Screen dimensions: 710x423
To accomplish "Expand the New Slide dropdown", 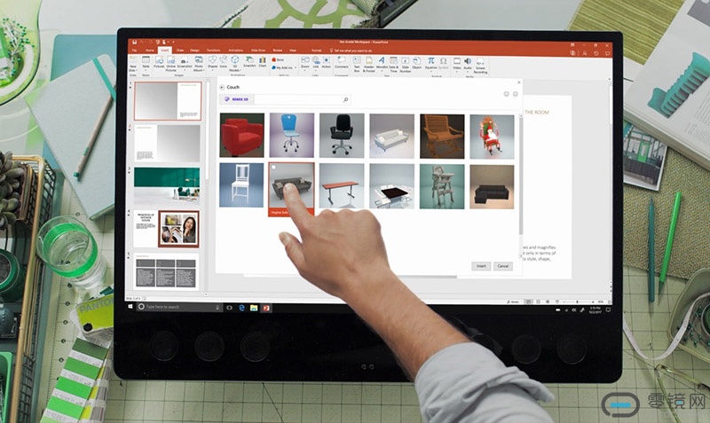I will click(x=134, y=68).
